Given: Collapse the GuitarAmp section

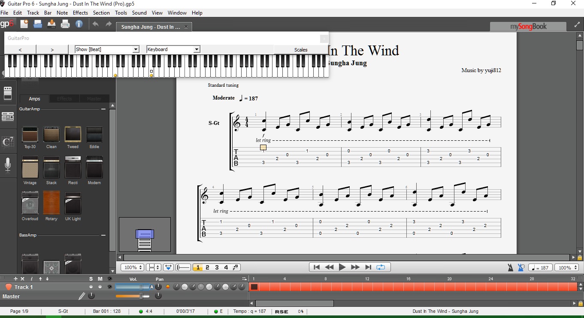Looking at the screenshot, I should 103,109.
